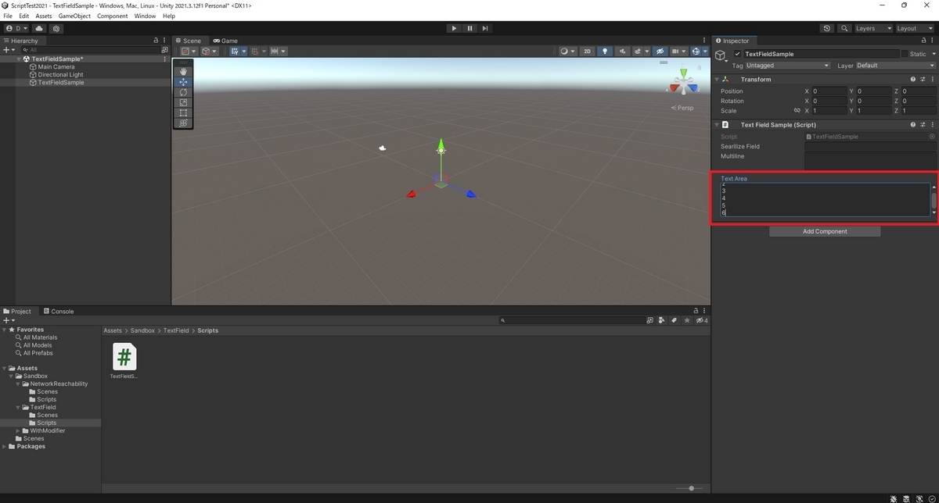Click the Add Component button

[824, 231]
